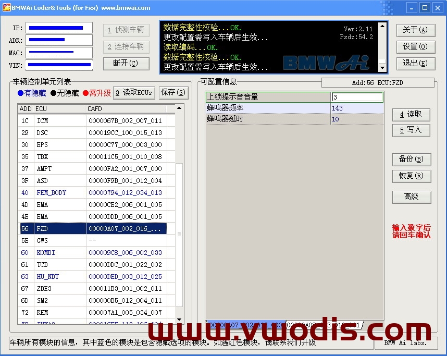Restore coding with 恢复(R) button

[x=411, y=176]
